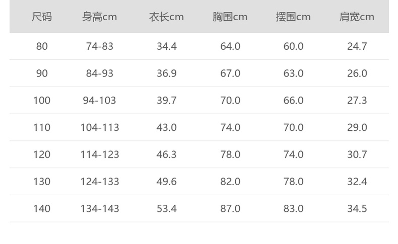Click garment length value 34.4
The height and width of the screenshot is (244, 398).
(x=166, y=46)
